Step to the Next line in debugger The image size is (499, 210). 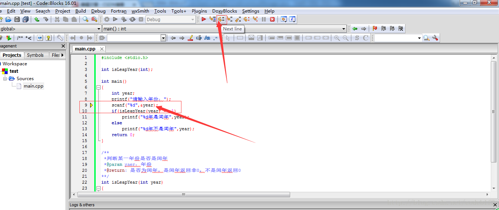(221, 19)
